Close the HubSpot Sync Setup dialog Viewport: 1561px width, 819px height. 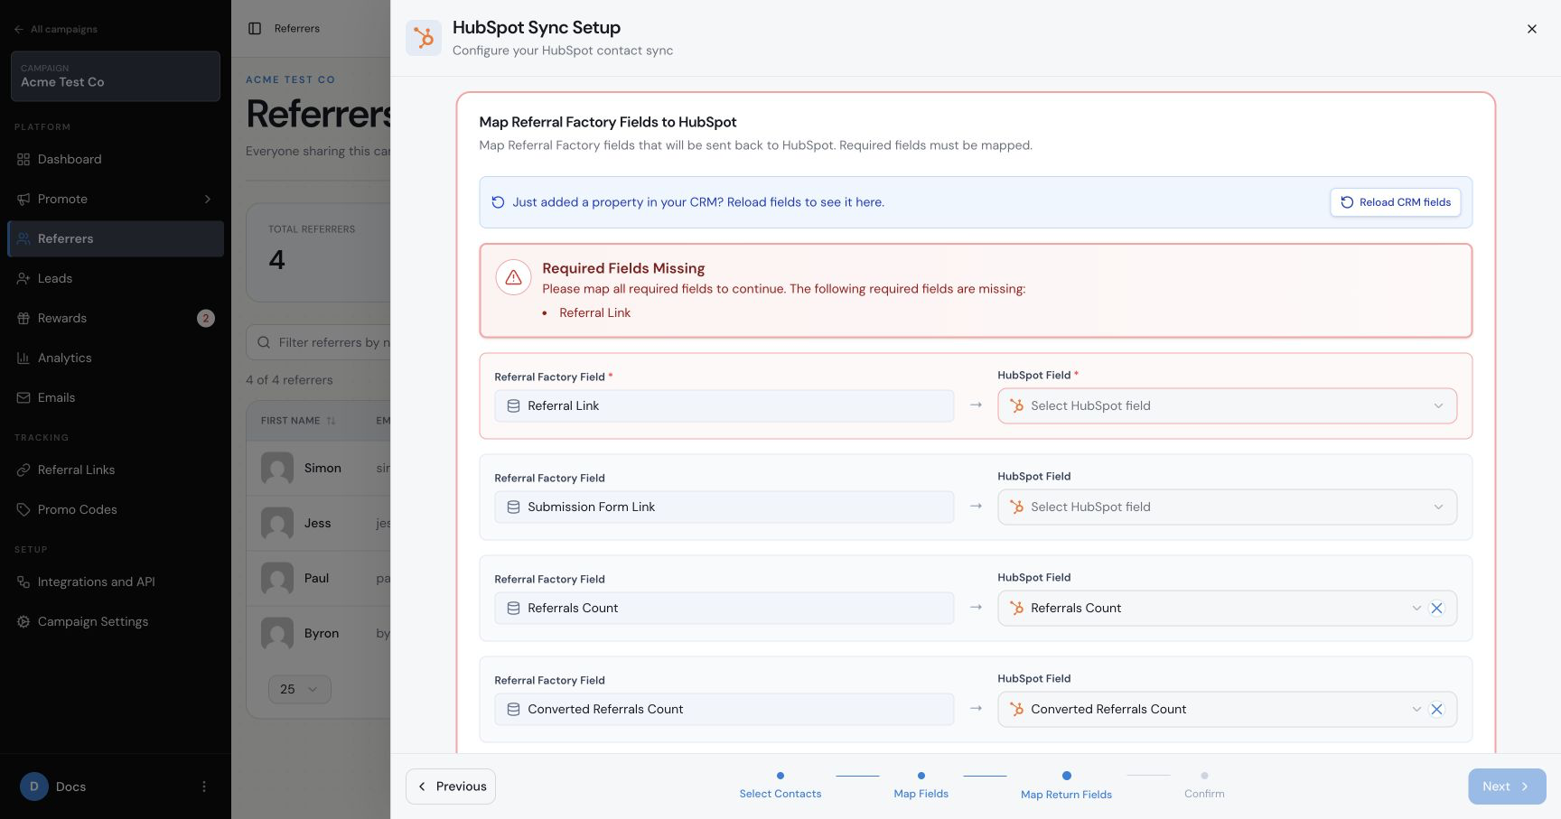(x=1531, y=29)
